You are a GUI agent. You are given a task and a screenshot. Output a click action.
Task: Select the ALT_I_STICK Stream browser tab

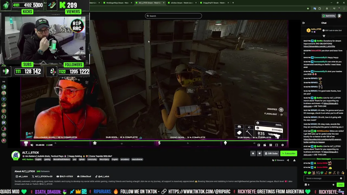pos(150,3)
